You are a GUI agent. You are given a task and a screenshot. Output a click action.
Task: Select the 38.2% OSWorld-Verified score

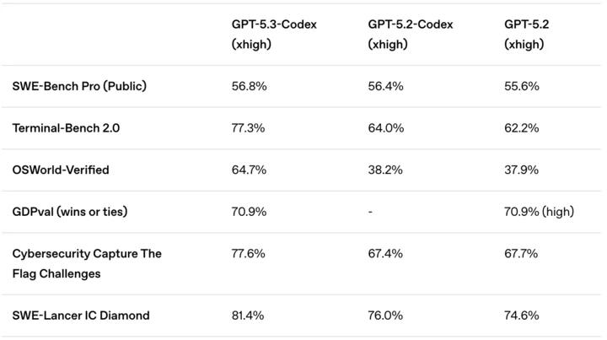[x=385, y=170]
